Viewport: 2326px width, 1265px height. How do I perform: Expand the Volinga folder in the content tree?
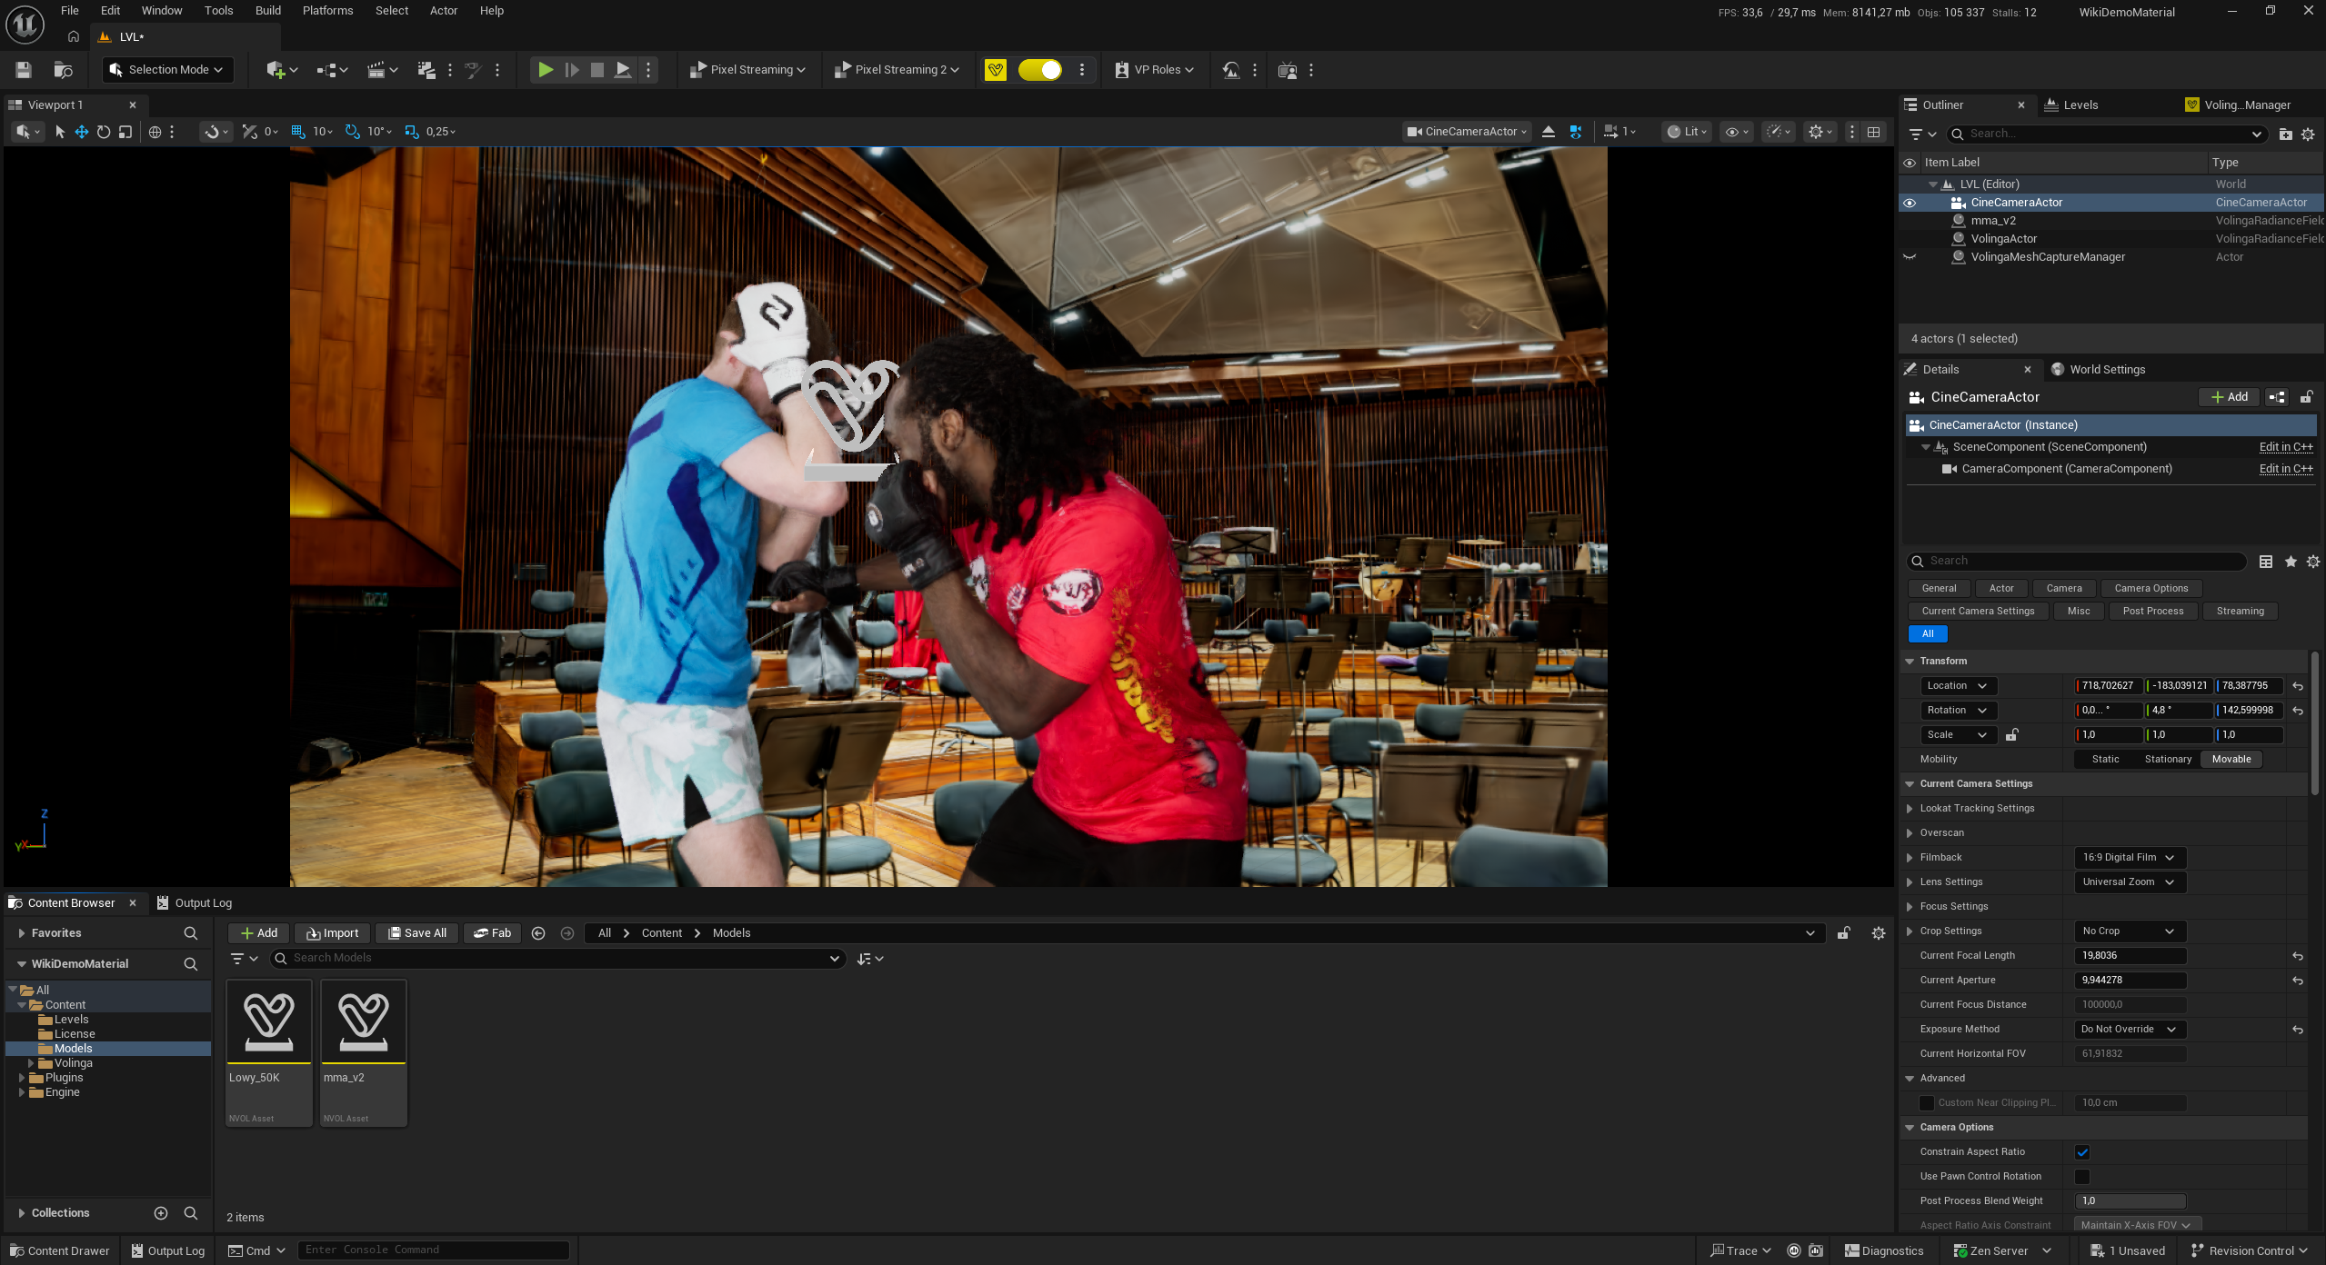coord(31,1063)
